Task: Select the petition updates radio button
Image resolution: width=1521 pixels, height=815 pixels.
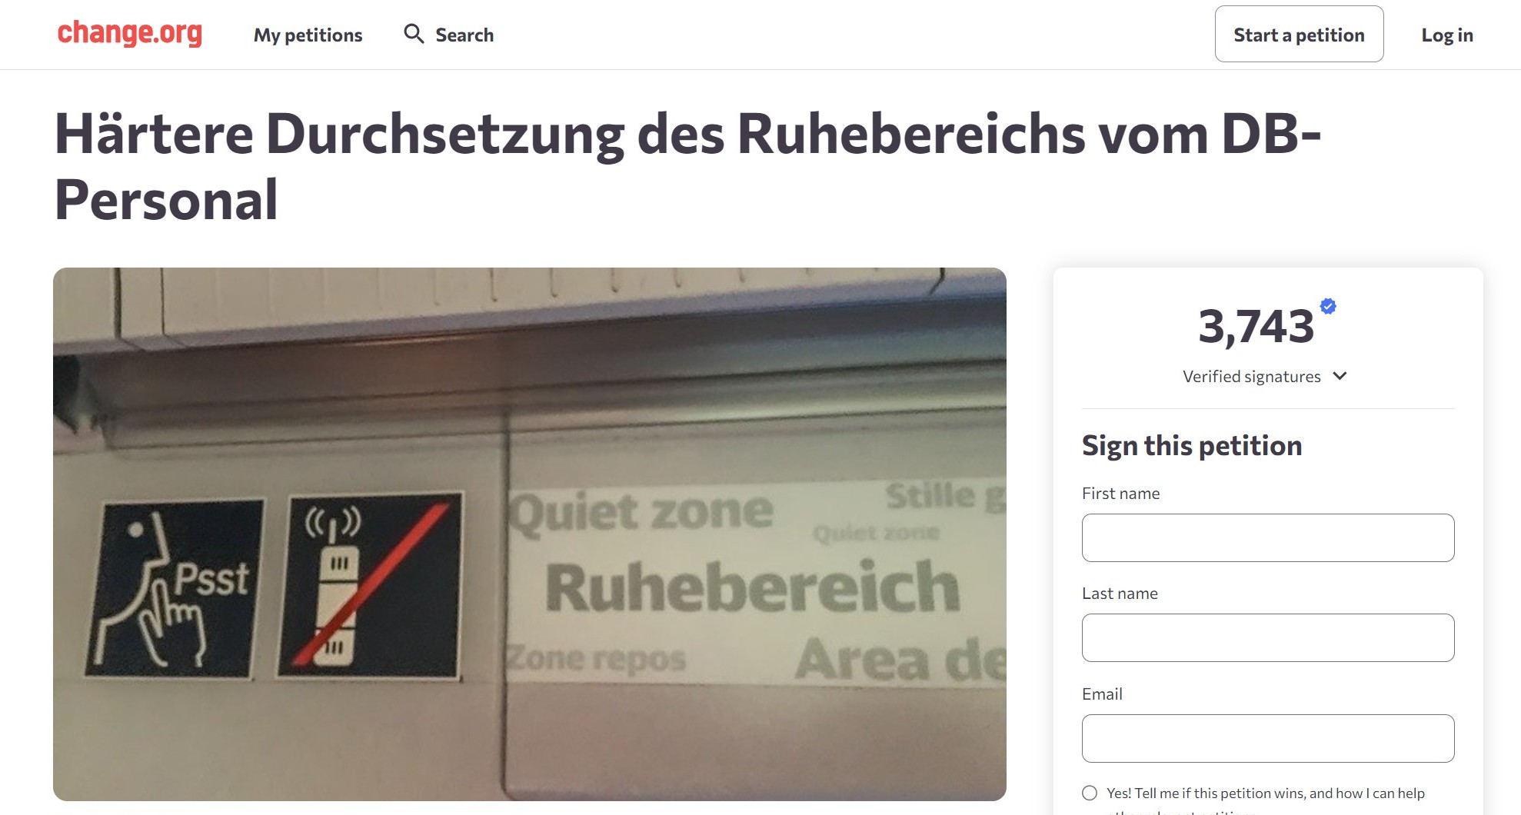Action: click(1090, 793)
